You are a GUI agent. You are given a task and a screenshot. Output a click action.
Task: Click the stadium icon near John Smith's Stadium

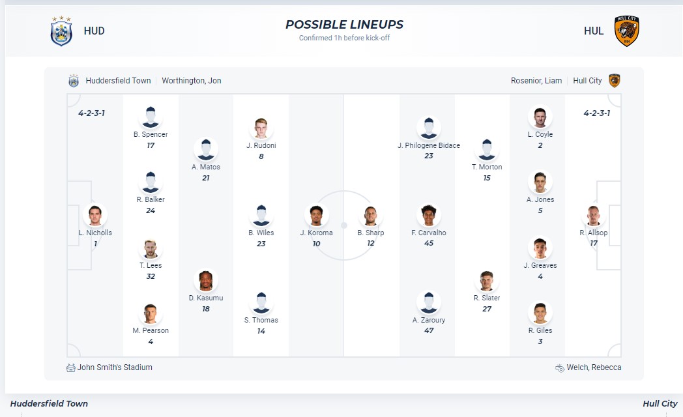(71, 367)
